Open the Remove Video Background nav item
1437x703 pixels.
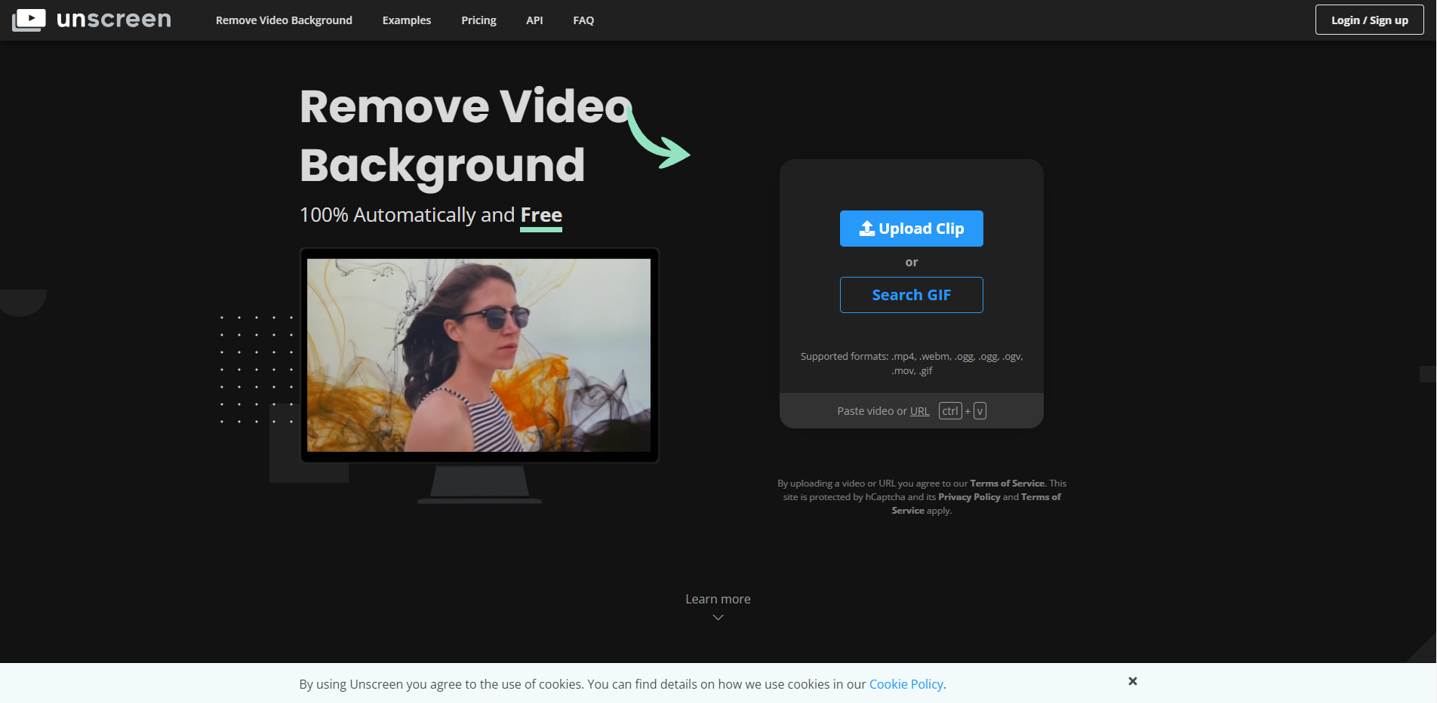coord(284,20)
